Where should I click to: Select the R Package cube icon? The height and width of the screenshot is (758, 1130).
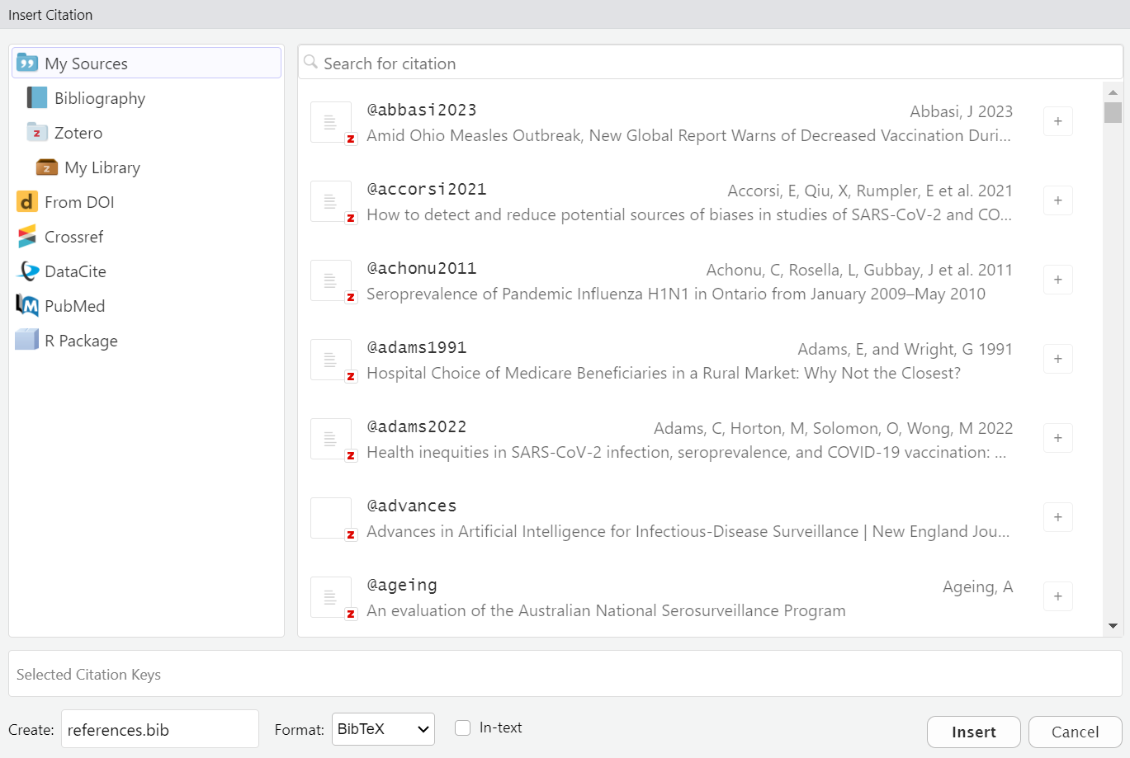point(27,340)
